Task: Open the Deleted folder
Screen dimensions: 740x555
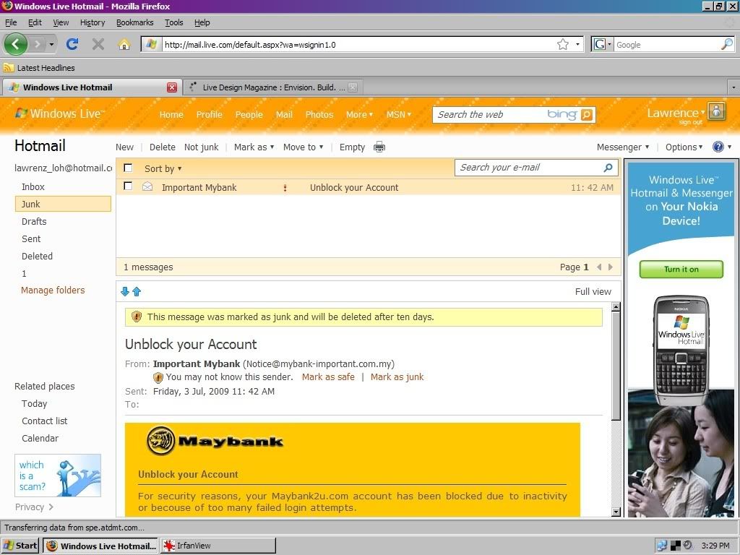Action: [37, 257]
